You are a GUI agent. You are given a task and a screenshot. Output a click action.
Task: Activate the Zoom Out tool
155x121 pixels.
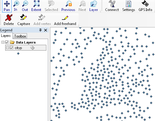click(x=25, y=6)
